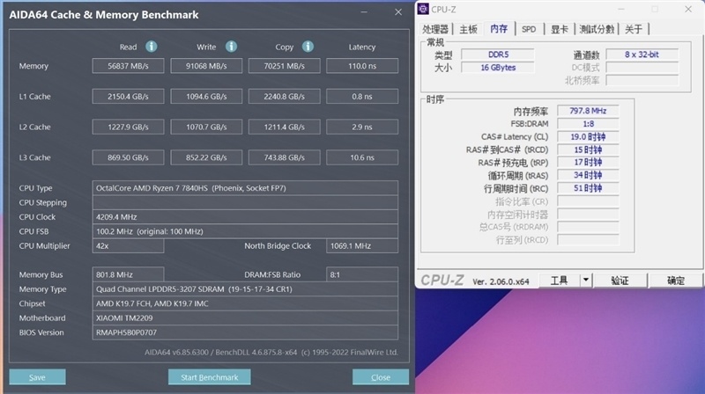Click the CPU Clock value 4209.4 MHz
The image size is (705, 394).
pos(245,216)
